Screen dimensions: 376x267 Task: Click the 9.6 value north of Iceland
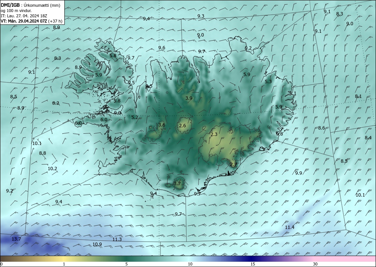coord(162,48)
